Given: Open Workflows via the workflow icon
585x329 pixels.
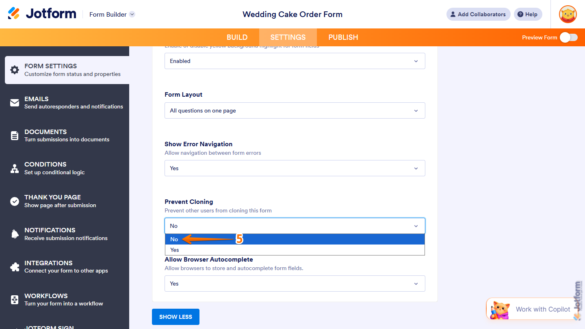Looking at the screenshot, I should tap(15, 299).
